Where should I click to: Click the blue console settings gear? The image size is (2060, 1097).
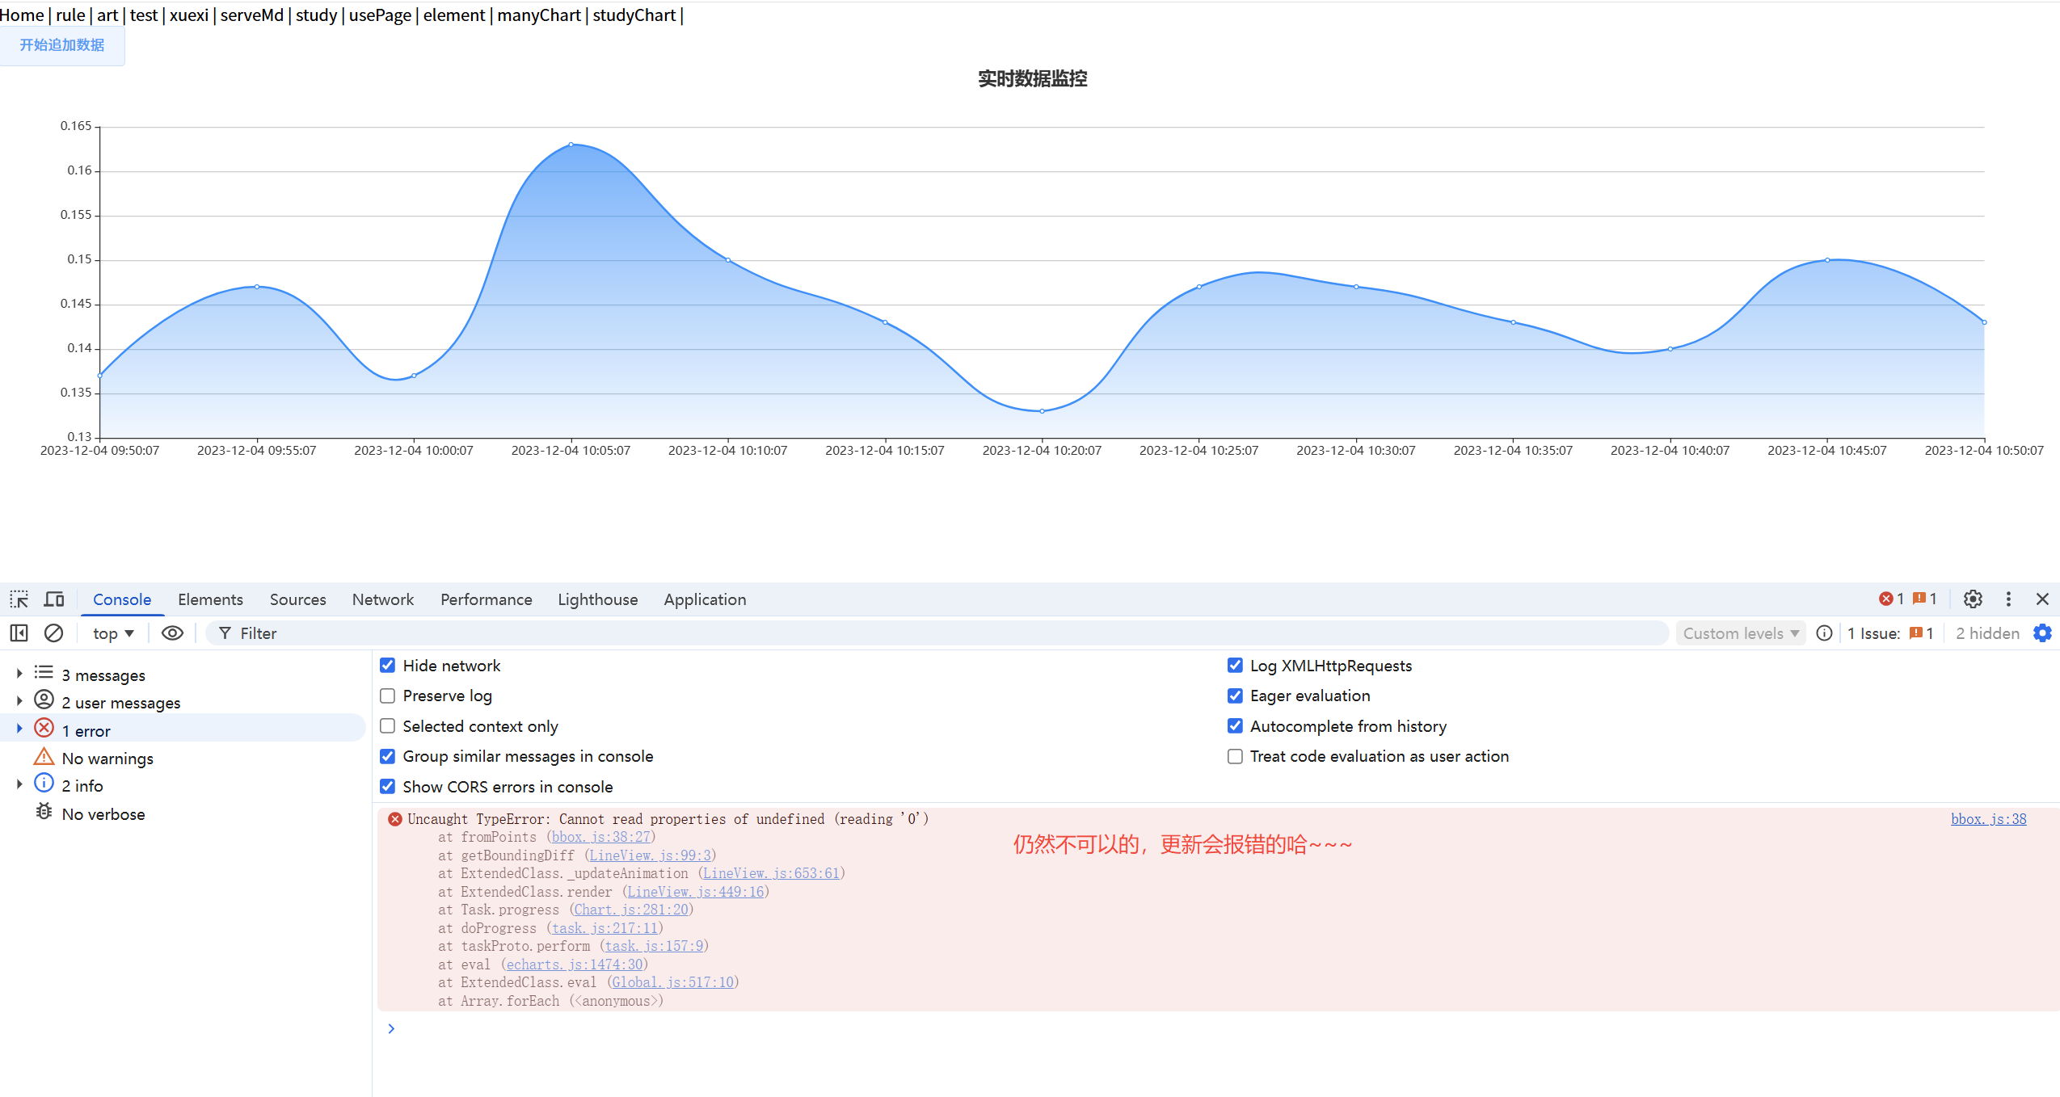point(2042,633)
